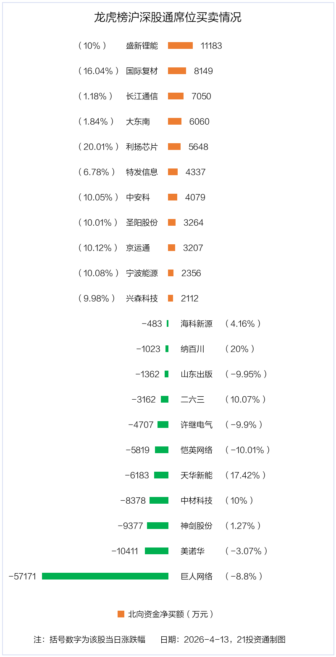This screenshot has height=657, width=336.
Task: Select the 国际复材 stock label
Action: tap(142, 71)
